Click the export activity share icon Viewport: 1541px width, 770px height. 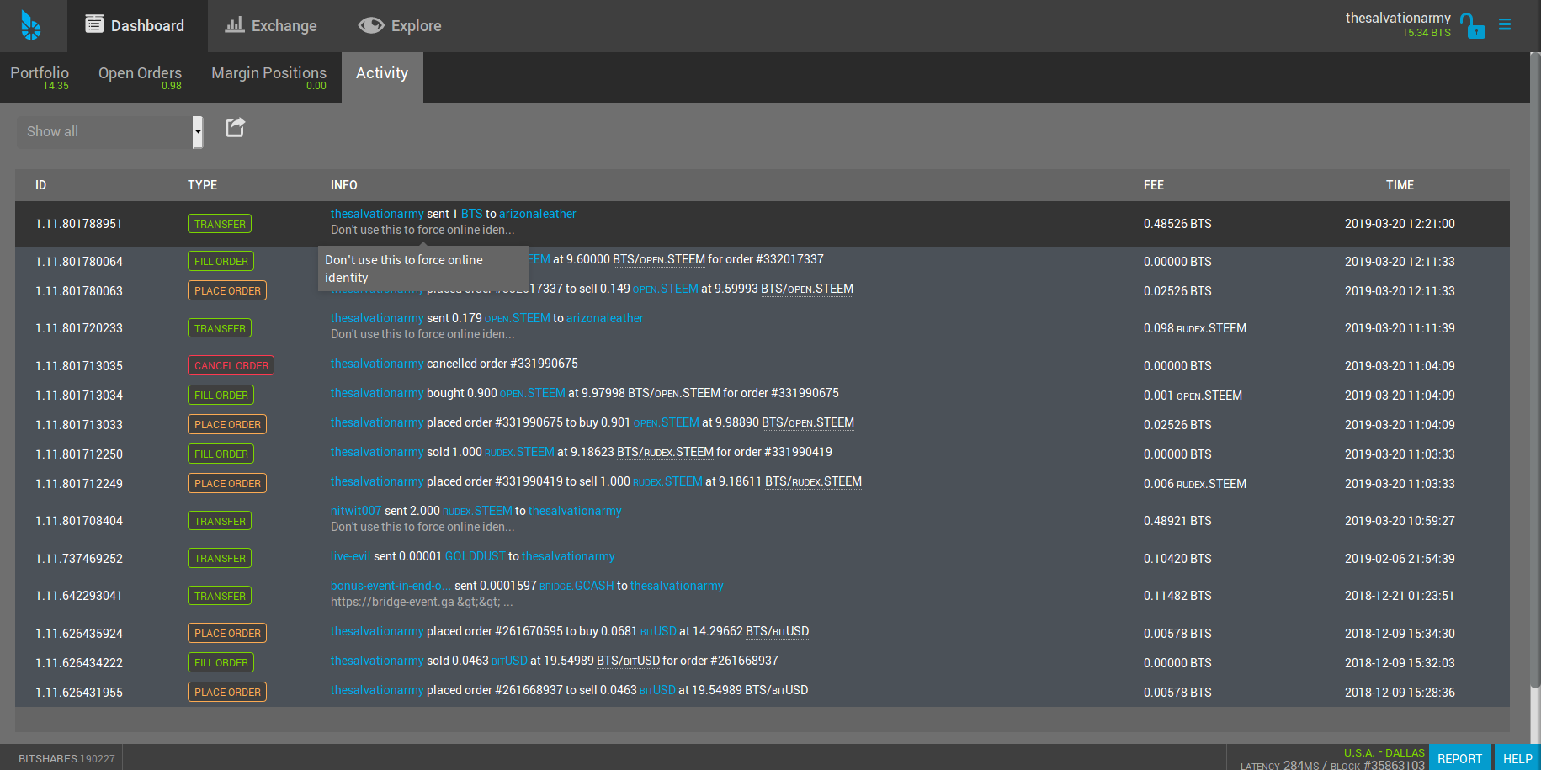235,127
